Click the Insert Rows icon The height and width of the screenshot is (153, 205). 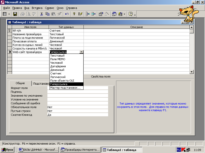(87, 14)
